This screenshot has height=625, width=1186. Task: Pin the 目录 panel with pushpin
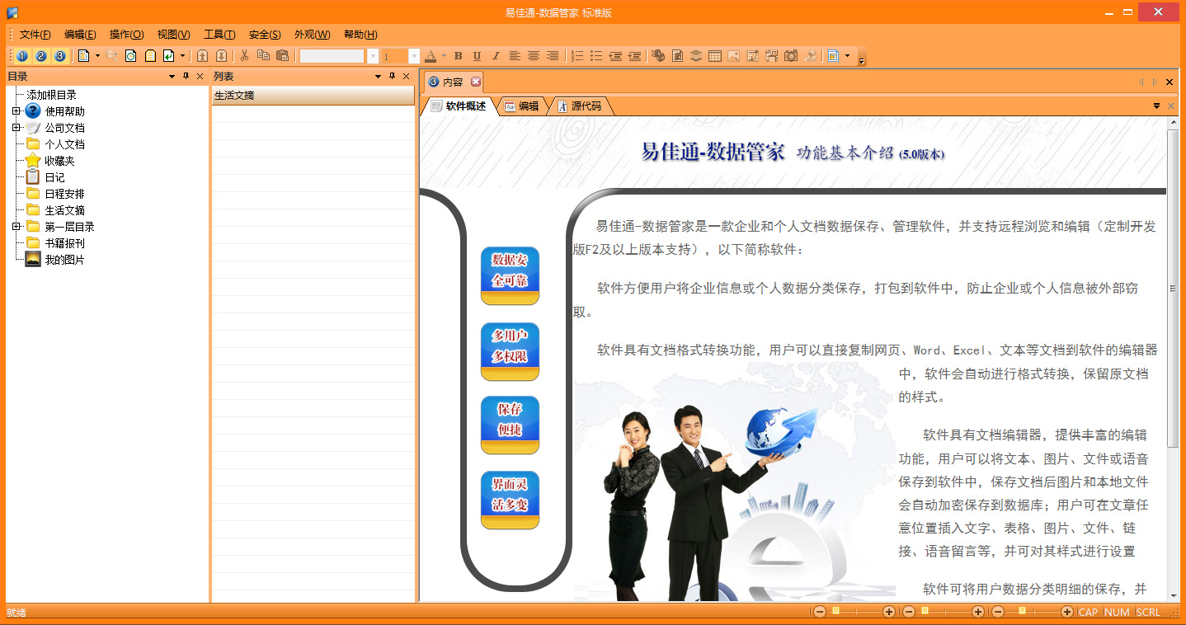point(186,77)
